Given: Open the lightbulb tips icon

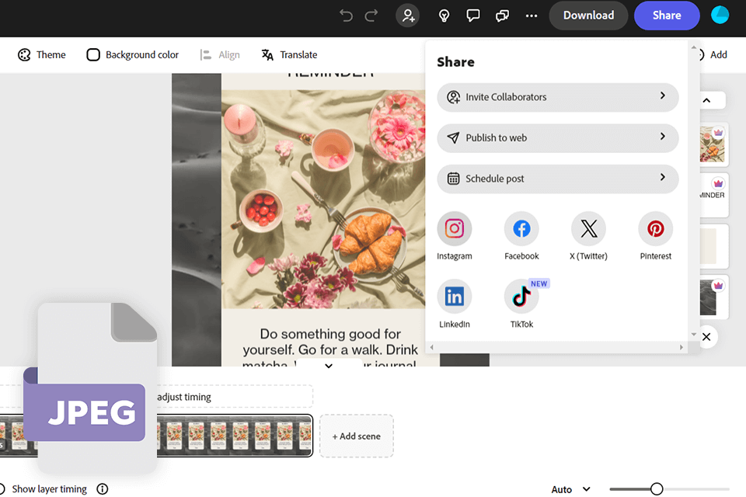Looking at the screenshot, I should [x=444, y=16].
